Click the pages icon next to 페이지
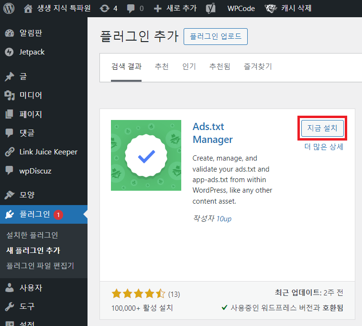This screenshot has height=326, width=362. (x=9, y=114)
